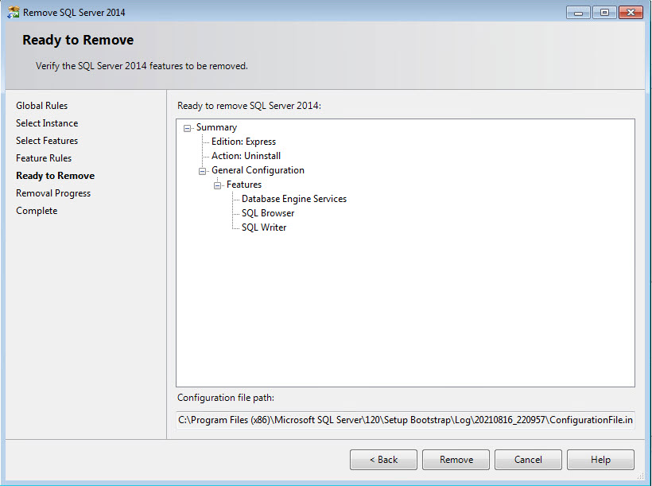Click the configuration file path field
The image size is (652, 486).
pos(406,420)
